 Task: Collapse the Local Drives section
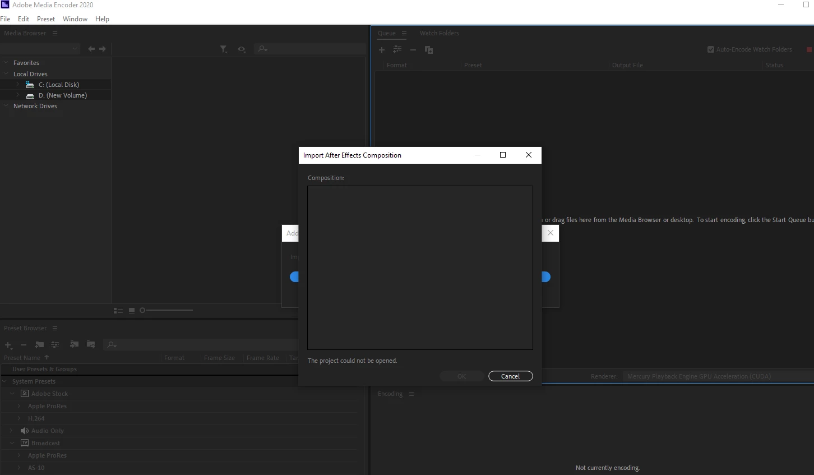(6, 74)
